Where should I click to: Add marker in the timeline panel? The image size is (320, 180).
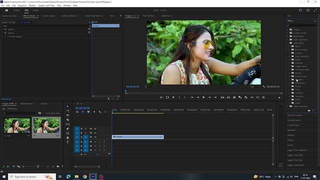pos(94,112)
